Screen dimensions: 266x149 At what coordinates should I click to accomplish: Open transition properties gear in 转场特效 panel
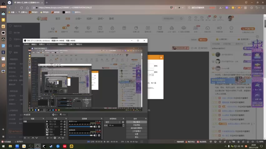123,122
